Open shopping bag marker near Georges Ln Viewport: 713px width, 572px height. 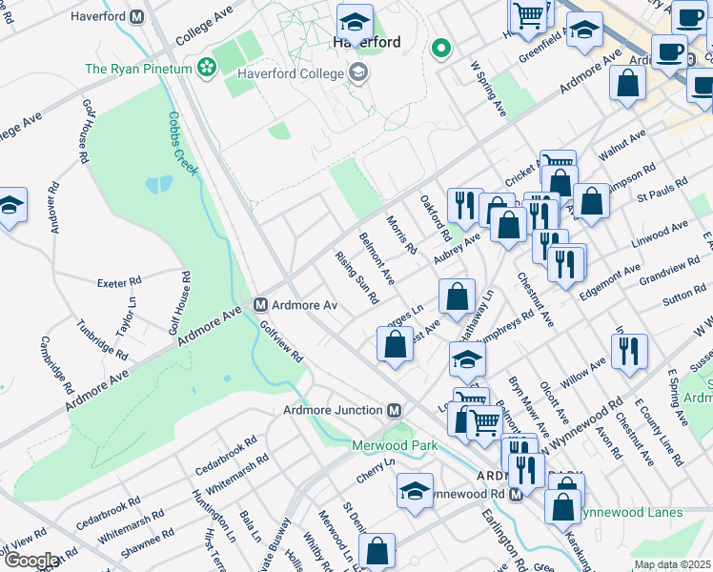396,345
